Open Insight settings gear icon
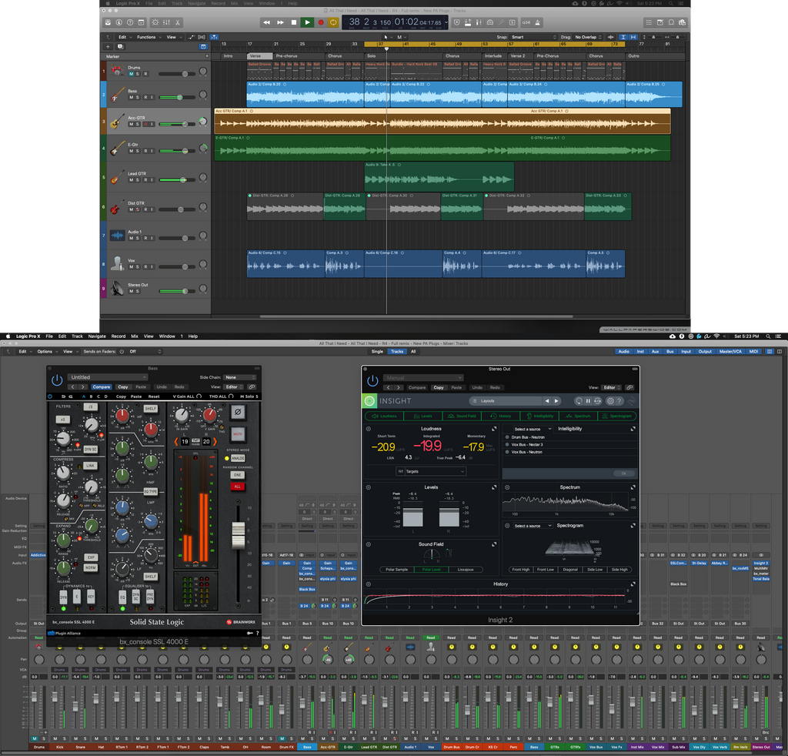Image resolution: width=788 pixels, height=756 pixels. coord(610,401)
